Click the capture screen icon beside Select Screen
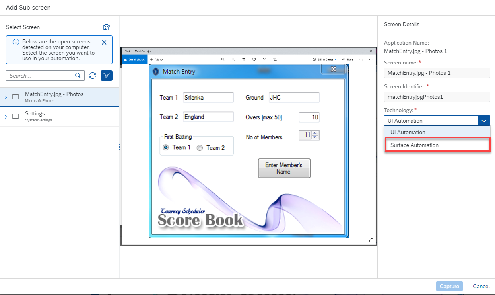Viewport: 495px width, 295px height. 106,27
